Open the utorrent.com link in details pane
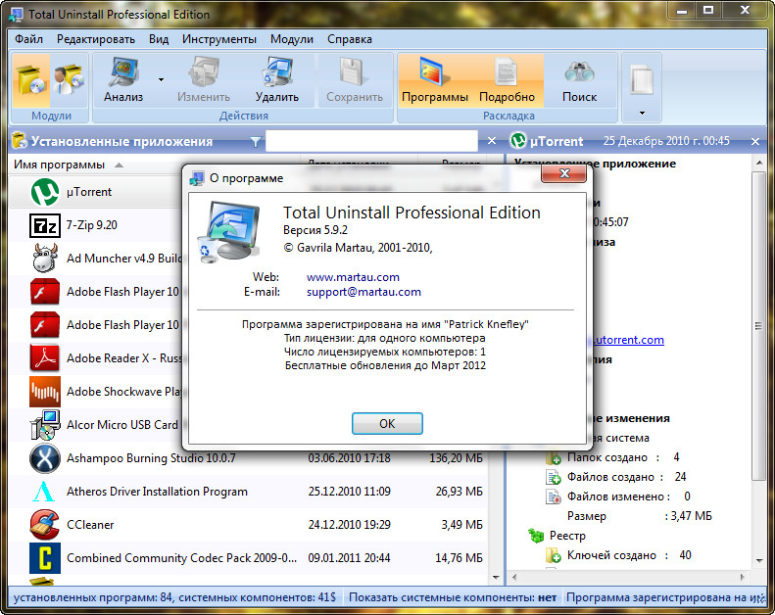The height and width of the screenshot is (615, 775). tap(628, 340)
